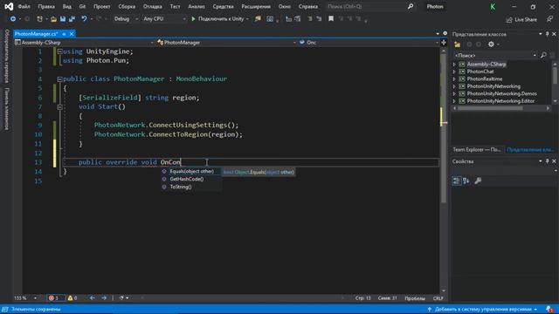Go to previous issue arrow in editor footer

tap(93, 298)
